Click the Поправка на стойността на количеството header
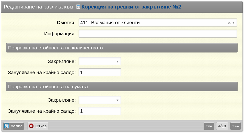Screen dimensions: 244x133 [122, 48]
